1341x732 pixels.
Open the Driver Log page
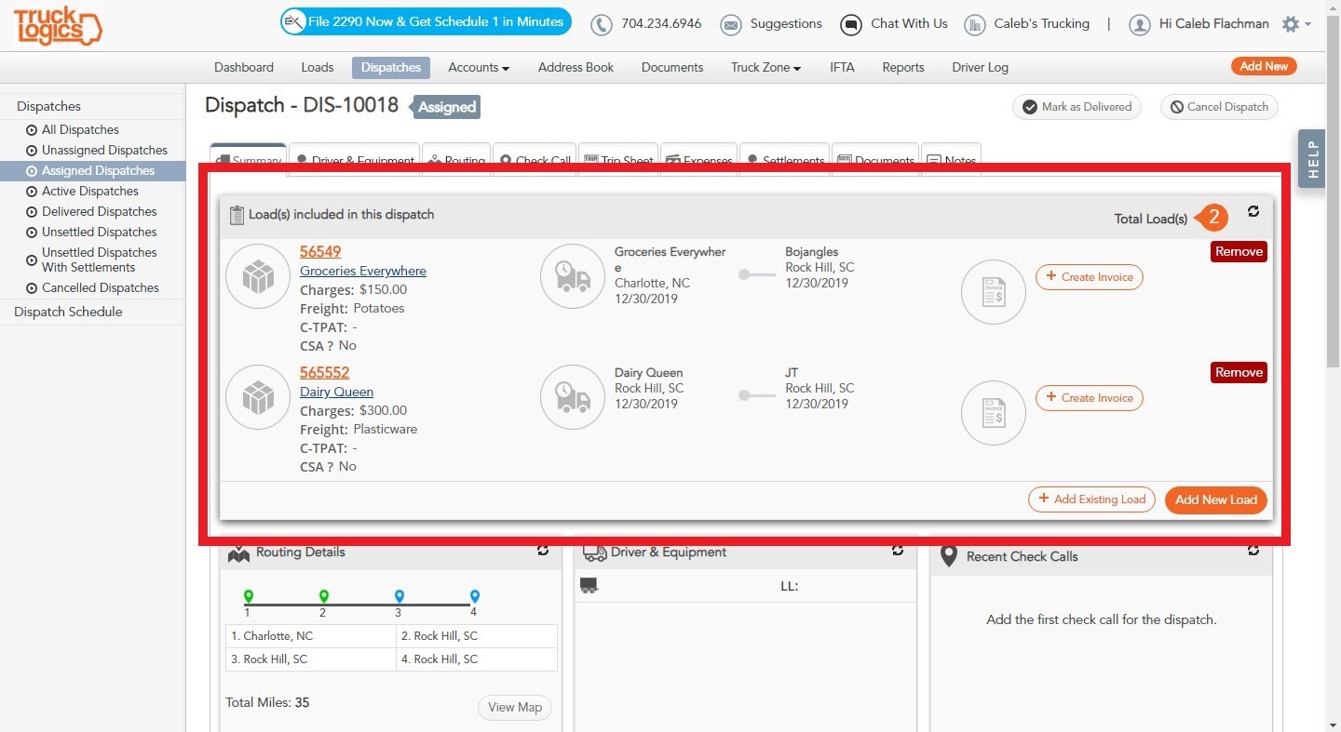[980, 67]
